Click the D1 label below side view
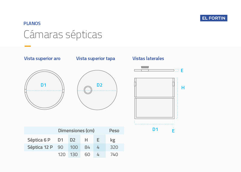 point(155,129)
